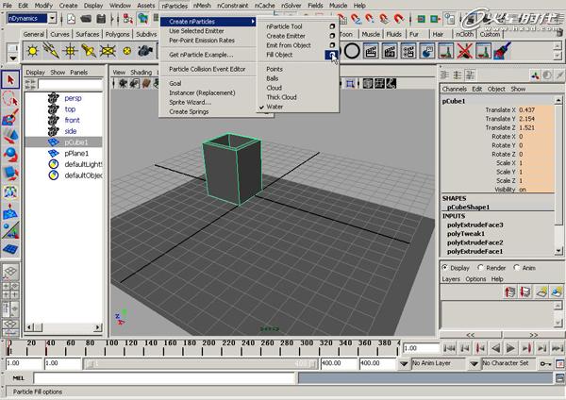Select the Rotate tool sphere icon
566x400 pixels.
[x=10, y=154]
